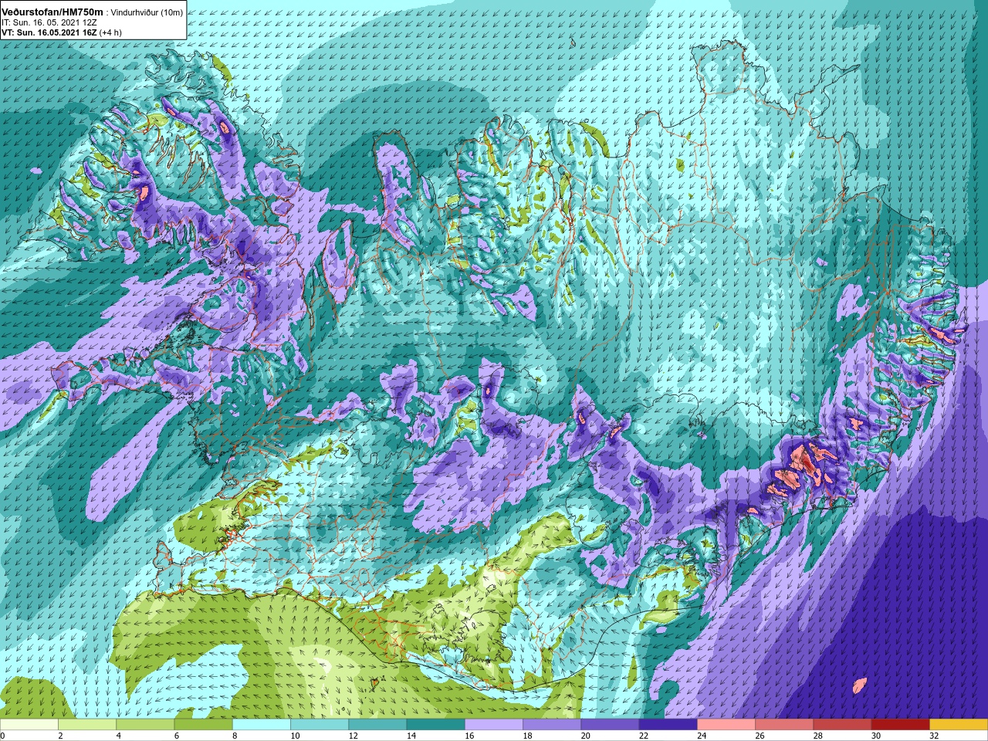Click the legend scale value '10'
This screenshot has height=741, width=988.
pos(294,736)
